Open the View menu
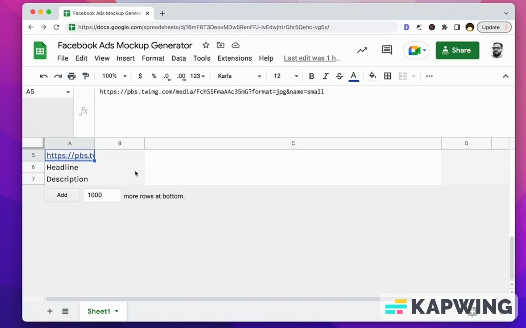Screen dimensions: 526x328 pyautogui.click(x=102, y=58)
